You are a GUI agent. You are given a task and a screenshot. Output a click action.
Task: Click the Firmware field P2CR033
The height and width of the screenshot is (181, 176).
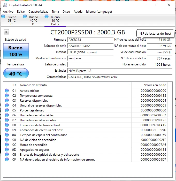90,40
